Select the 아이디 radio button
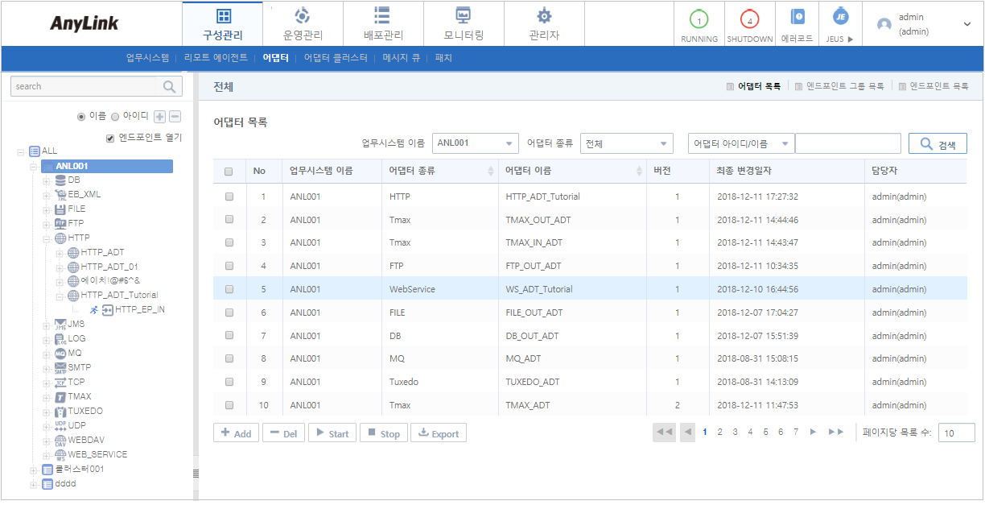Image resolution: width=985 pixels, height=505 pixels. 115,117
